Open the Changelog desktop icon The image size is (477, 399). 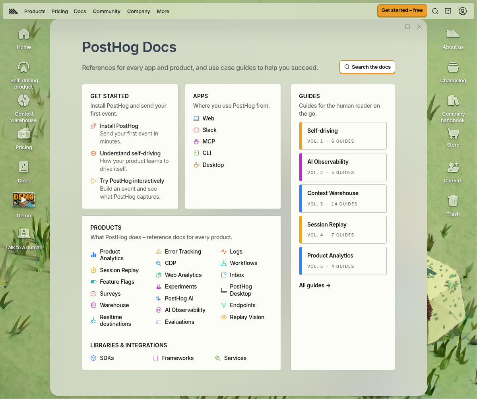pyautogui.click(x=453, y=72)
